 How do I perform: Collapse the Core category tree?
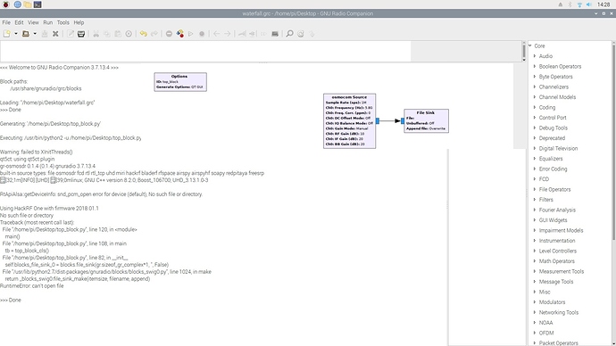tap(530, 45)
